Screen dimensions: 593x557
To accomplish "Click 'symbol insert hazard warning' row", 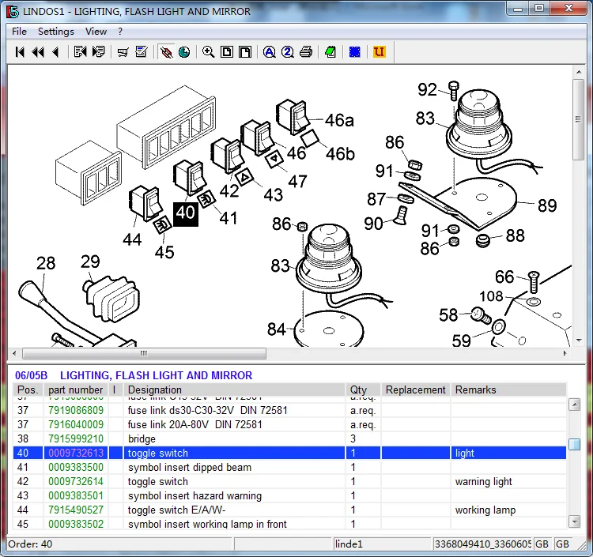I will tap(289, 496).
